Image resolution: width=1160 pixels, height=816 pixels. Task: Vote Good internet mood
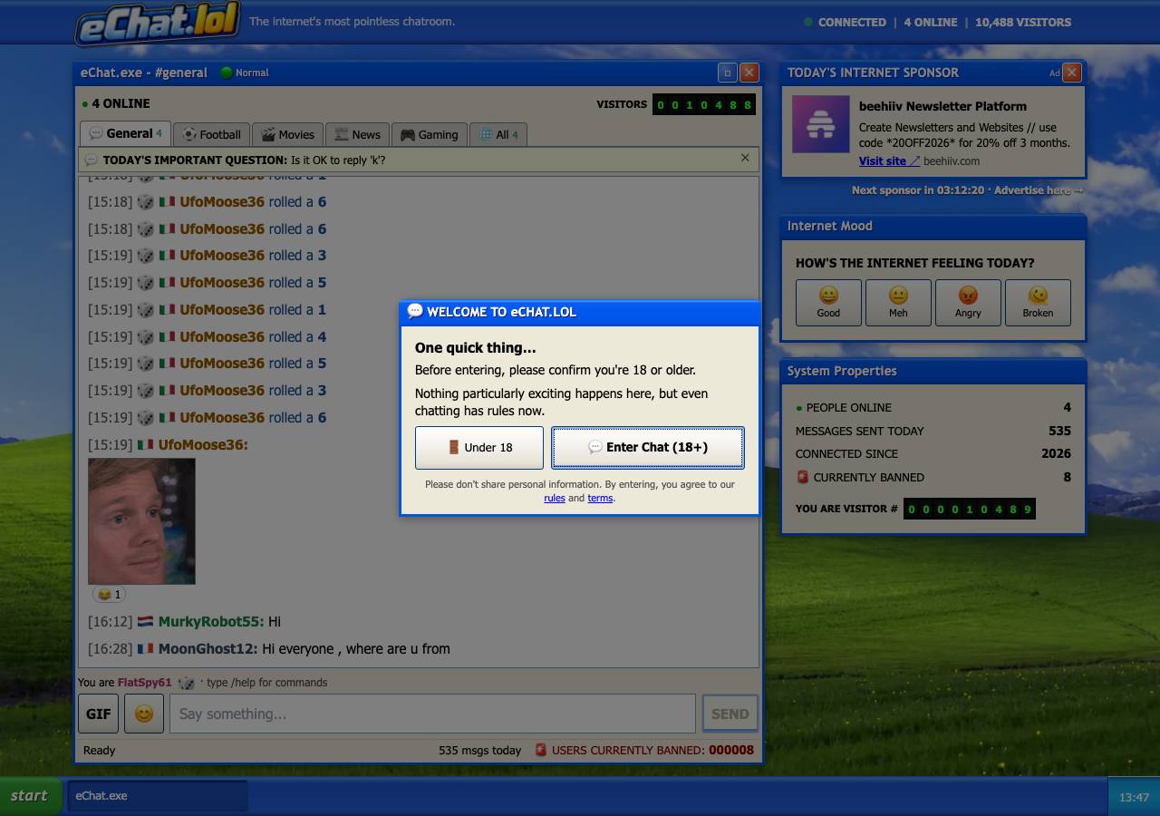[x=828, y=302]
